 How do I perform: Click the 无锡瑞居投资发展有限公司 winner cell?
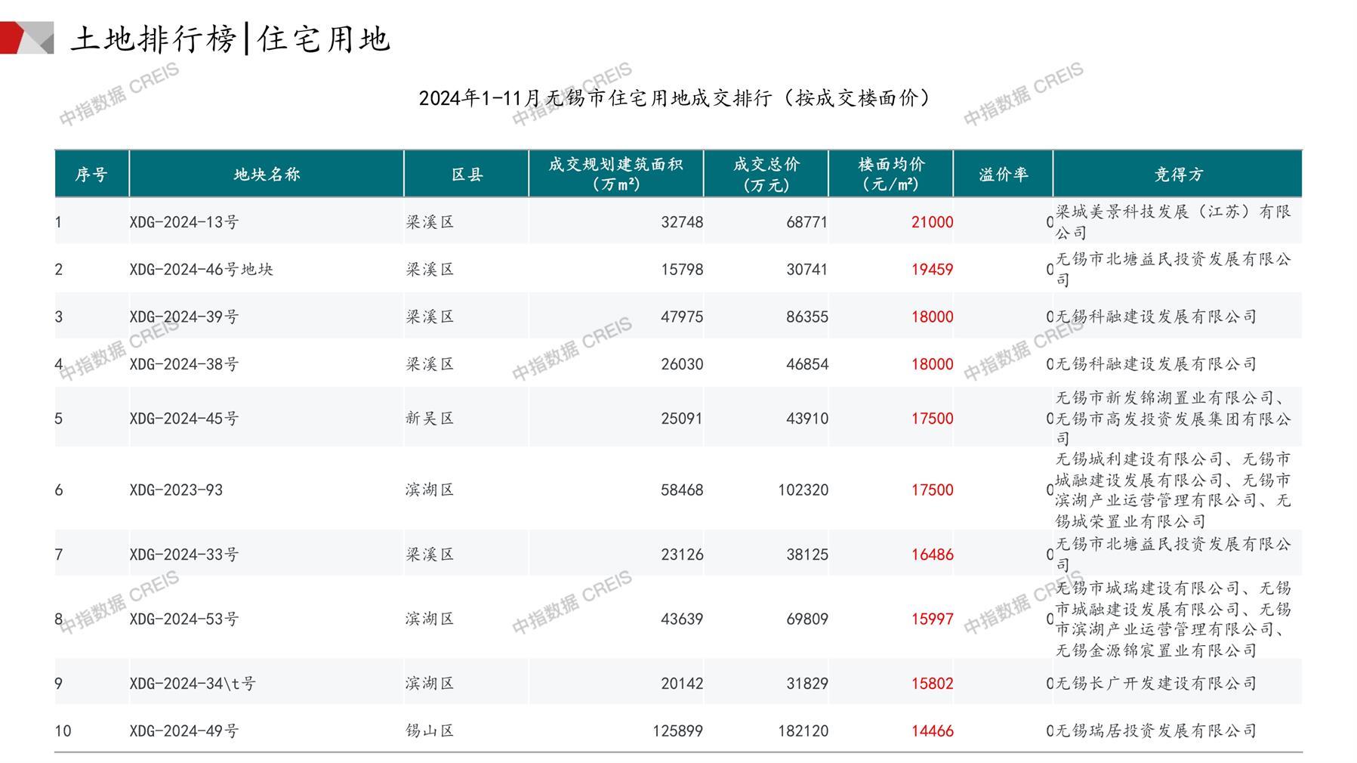coord(1155,731)
